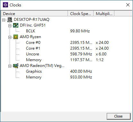
Task: Select the Memory entry under AMD Ryzen
Action: pyautogui.click(x=34, y=60)
